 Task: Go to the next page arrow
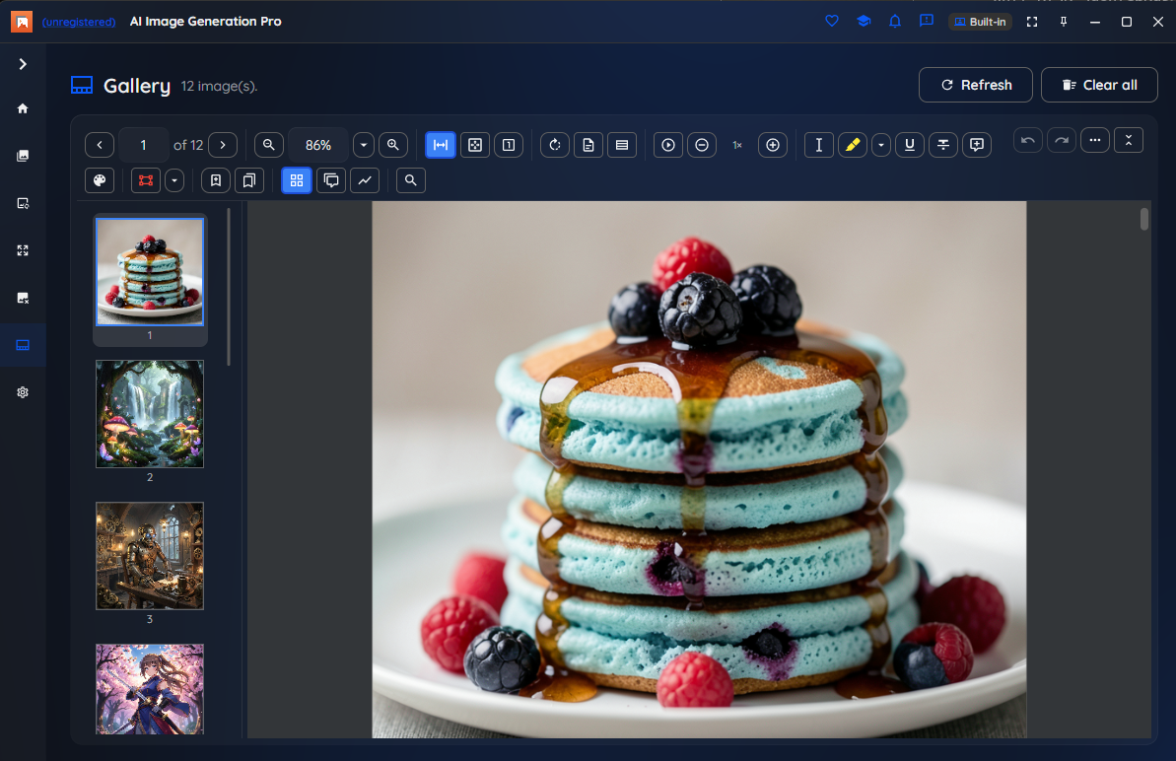tap(223, 145)
